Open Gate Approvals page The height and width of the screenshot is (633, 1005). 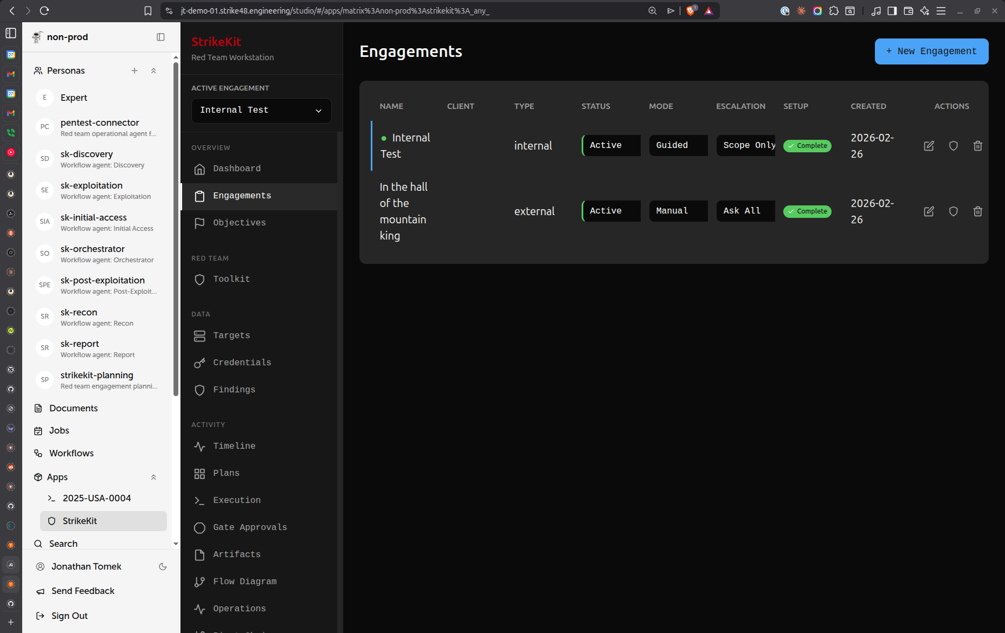point(259,527)
